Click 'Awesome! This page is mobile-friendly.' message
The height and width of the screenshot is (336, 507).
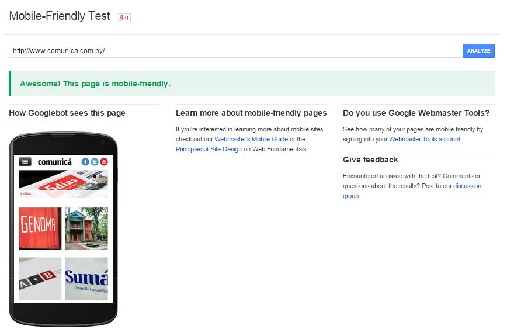pyautogui.click(x=95, y=84)
